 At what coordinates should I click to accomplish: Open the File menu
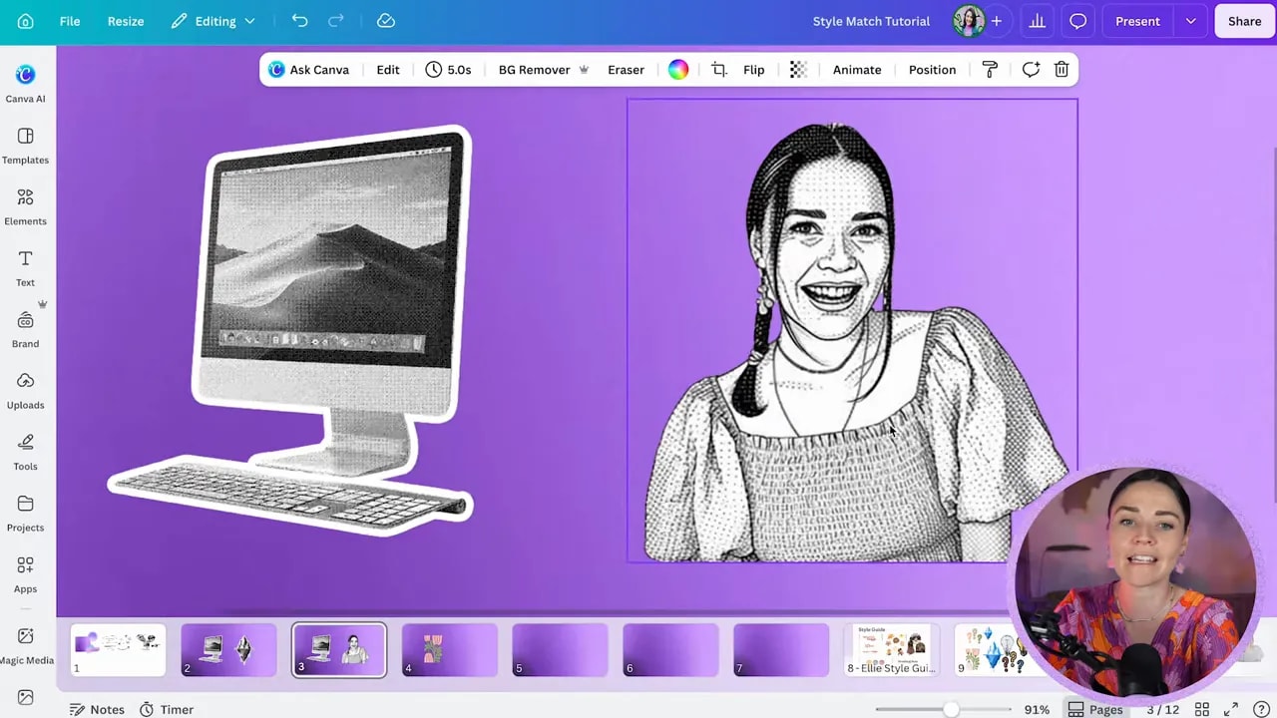click(70, 21)
